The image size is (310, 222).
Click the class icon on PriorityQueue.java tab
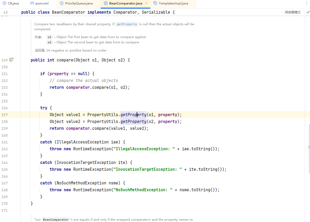(62, 3)
